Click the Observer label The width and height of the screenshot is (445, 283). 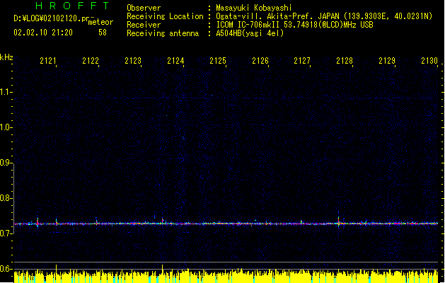144,8
